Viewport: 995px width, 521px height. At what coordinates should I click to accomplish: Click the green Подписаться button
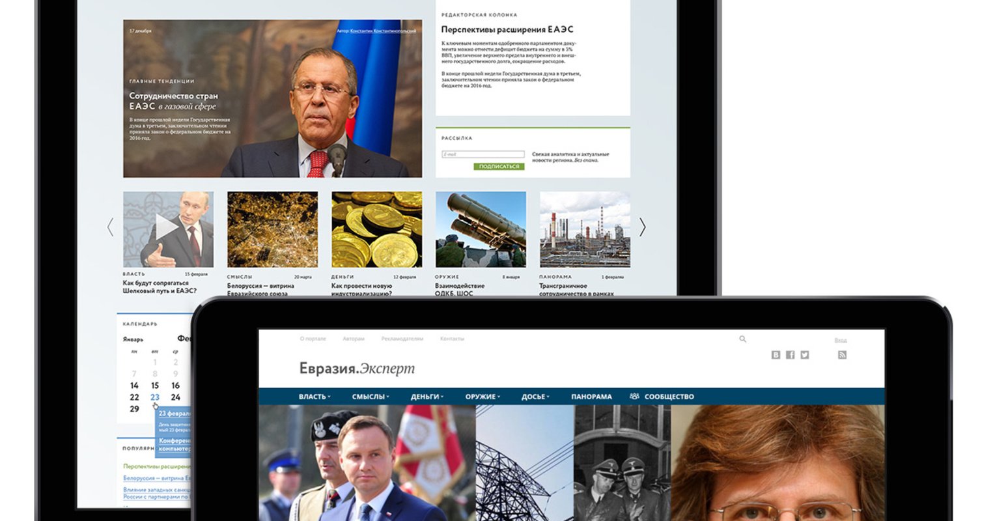pos(499,167)
